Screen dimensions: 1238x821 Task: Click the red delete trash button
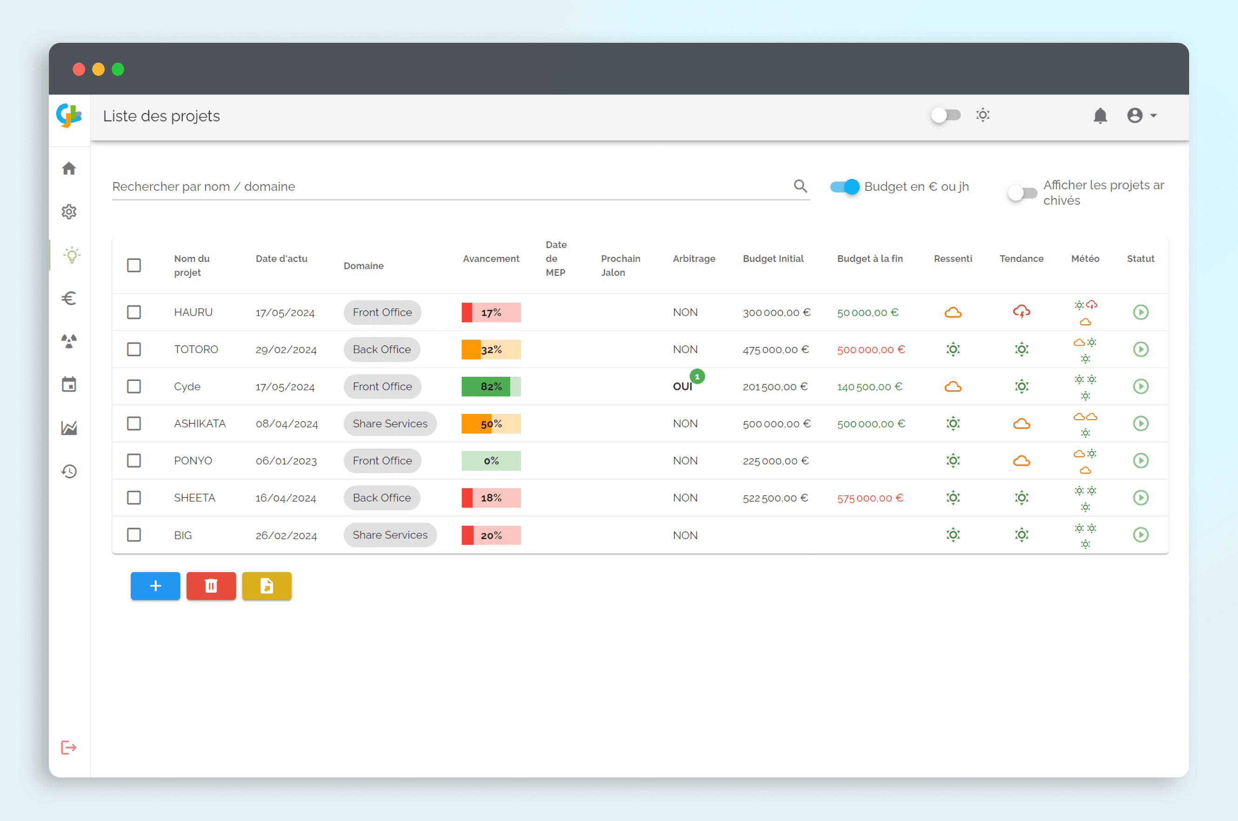point(211,586)
